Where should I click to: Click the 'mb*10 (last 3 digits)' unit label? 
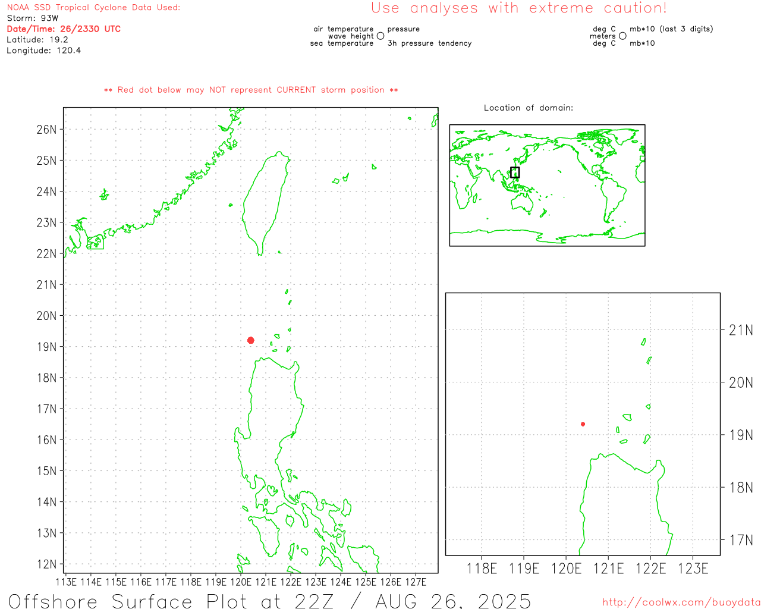coord(671,29)
